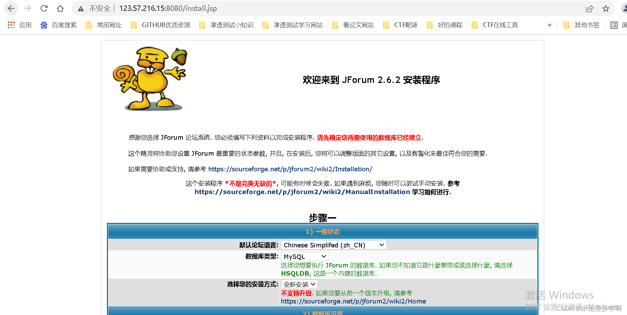Click the JForum squirrel mascot logo
The width and height of the screenshot is (627, 315).
point(150,79)
